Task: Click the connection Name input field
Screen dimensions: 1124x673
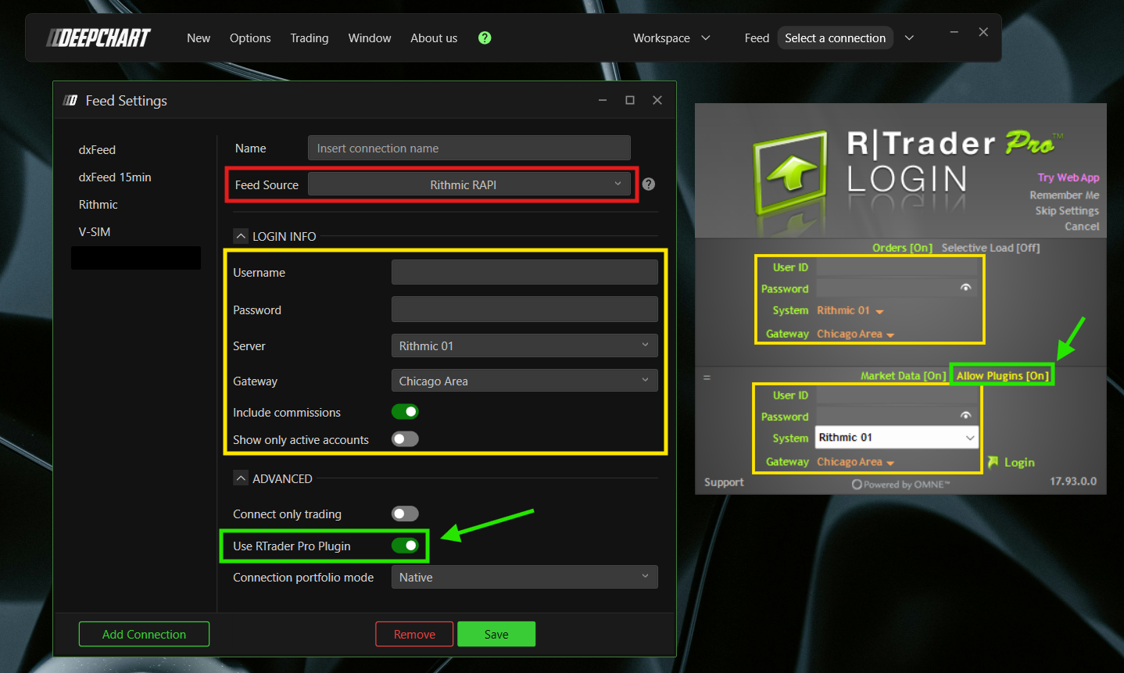Action: coord(469,148)
